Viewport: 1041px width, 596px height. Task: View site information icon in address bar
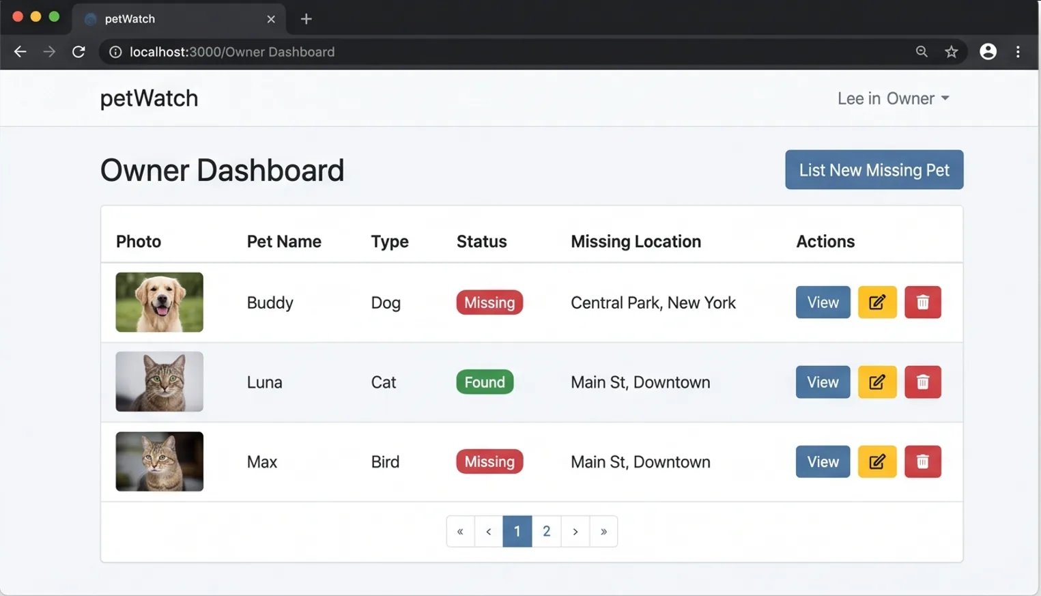(x=115, y=52)
